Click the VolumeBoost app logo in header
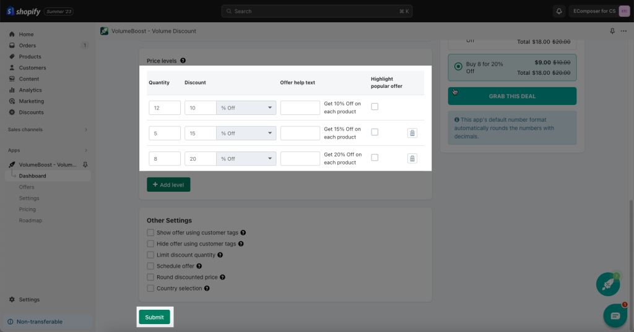The width and height of the screenshot is (634, 332). point(104,31)
